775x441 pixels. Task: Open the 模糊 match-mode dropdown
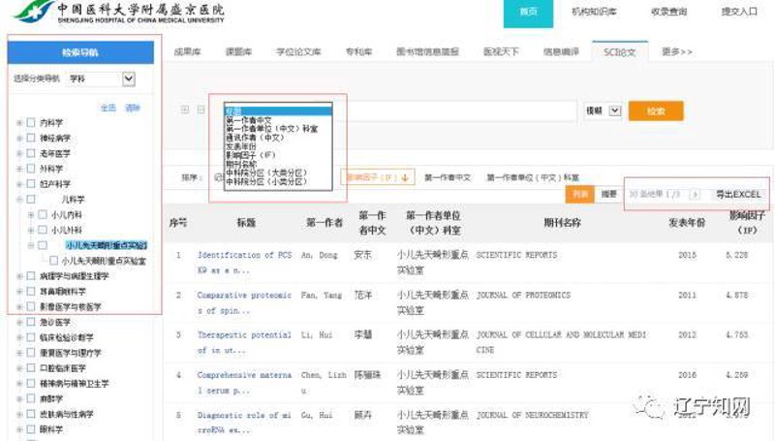pyautogui.click(x=603, y=110)
